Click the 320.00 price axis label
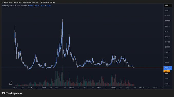Screen dimensions: 174x97 click(x=167, y=31)
